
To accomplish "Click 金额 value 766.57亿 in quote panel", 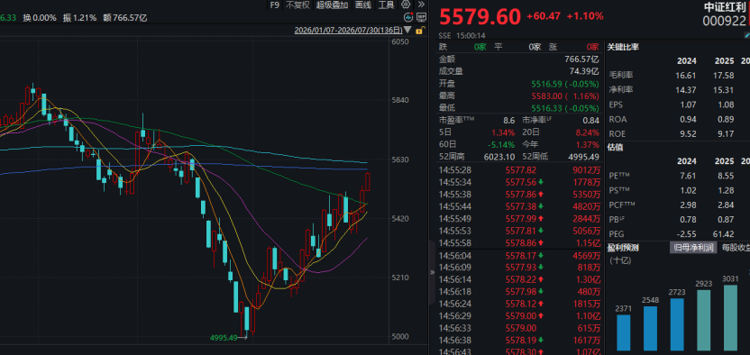I will pyautogui.click(x=581, y=59).
